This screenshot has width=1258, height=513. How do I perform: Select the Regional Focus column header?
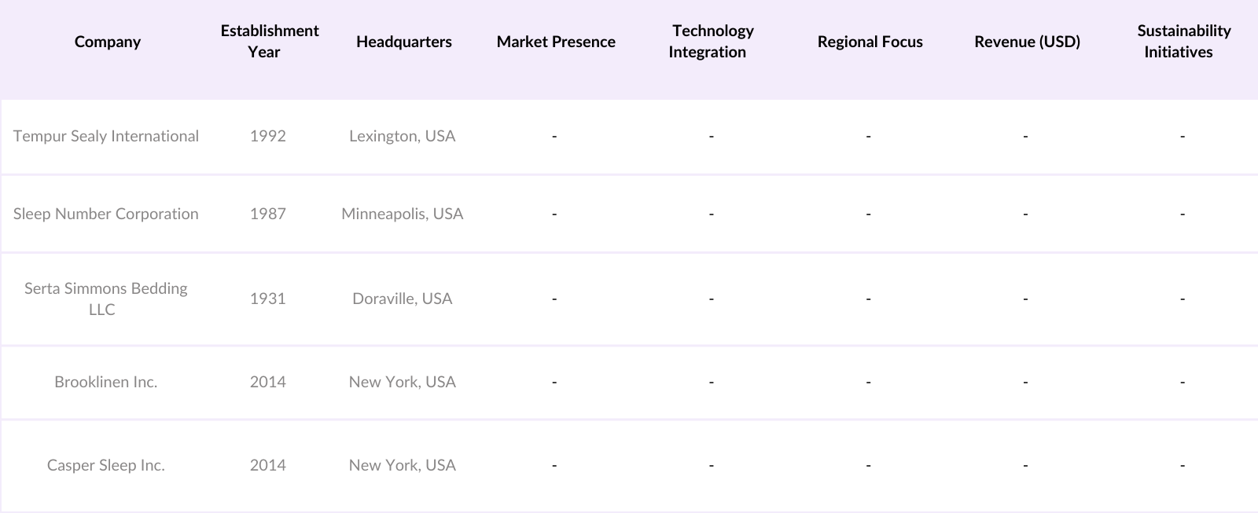(870, 42)
